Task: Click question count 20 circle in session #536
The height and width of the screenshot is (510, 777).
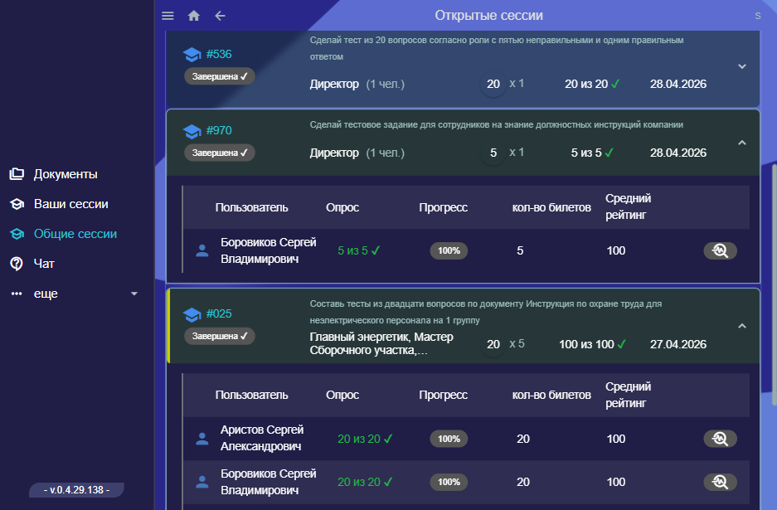Action: click(x=493, y=84)
